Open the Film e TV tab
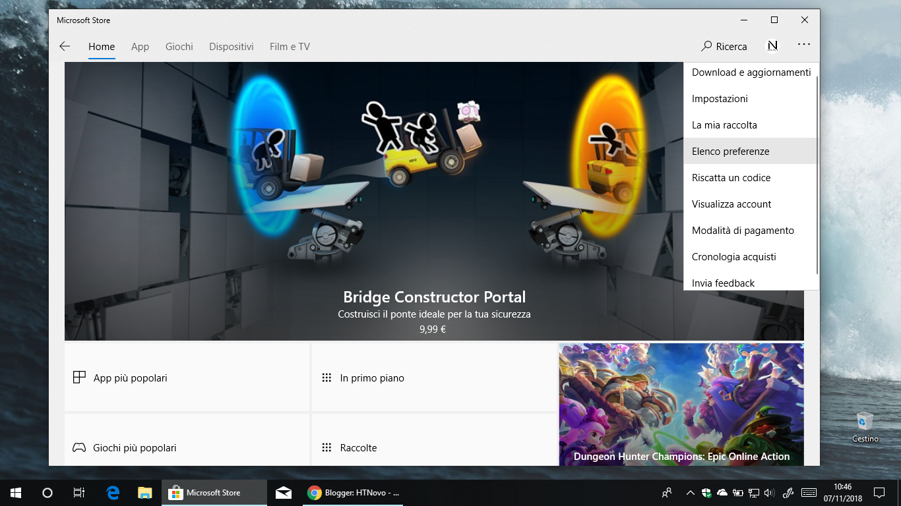The image size is (901, 506). pos(290,47)
